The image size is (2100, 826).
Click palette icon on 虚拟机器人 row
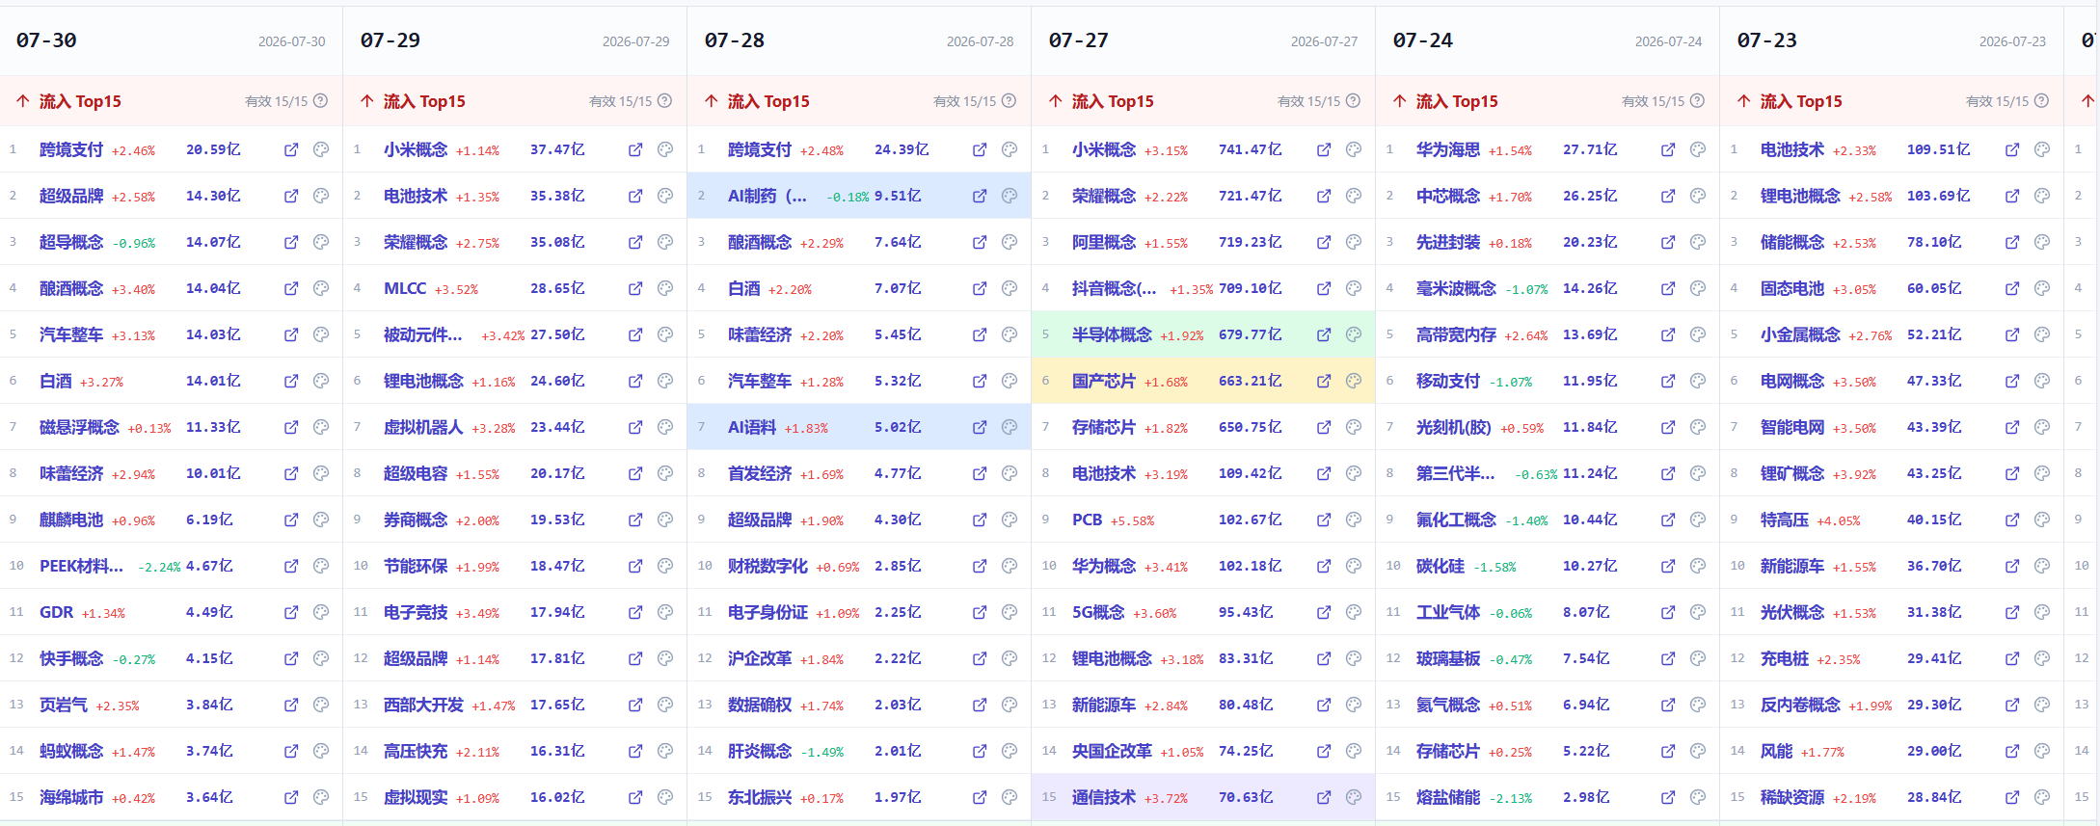pyautogui.click(x=665, y=427)
